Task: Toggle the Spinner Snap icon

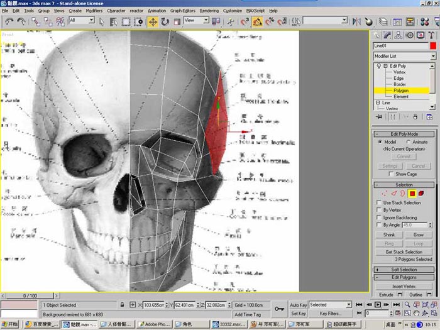Action: tap(282, 21)
